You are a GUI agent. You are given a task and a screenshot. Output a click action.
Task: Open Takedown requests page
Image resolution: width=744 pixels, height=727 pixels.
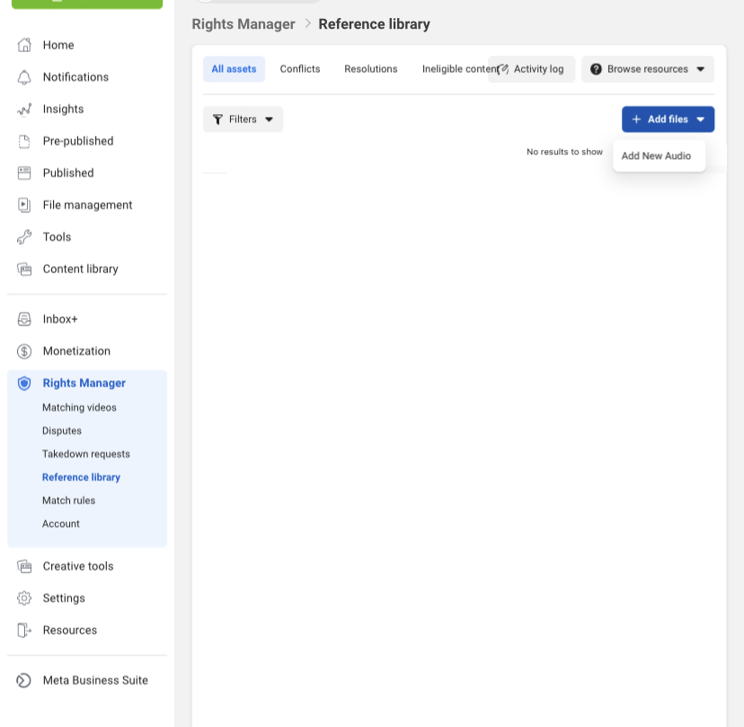pyautogui.click(x=86, y=455)
